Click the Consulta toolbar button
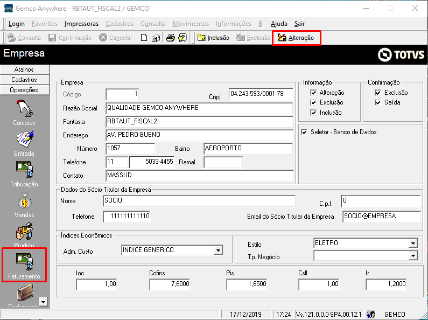 click(24, 38)
